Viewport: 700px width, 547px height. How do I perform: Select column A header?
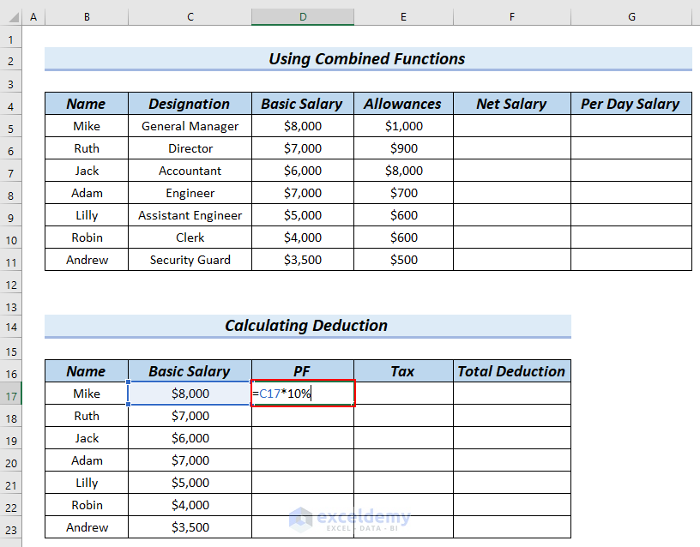click(x=33, y=17)
